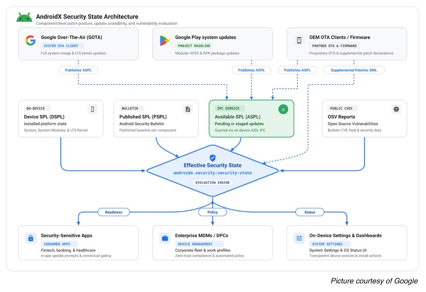Click 'Open Source Vulnerabilities' text

[353, 124]
